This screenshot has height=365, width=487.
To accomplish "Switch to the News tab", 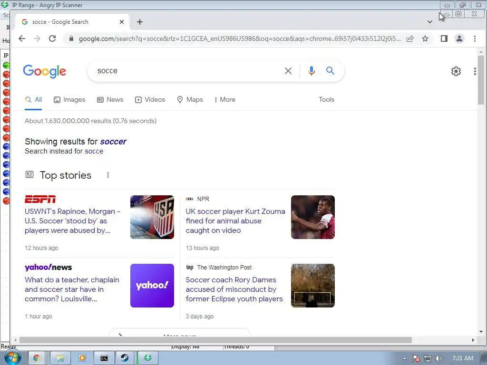I will pyautogui.click(x=110, y=100).
